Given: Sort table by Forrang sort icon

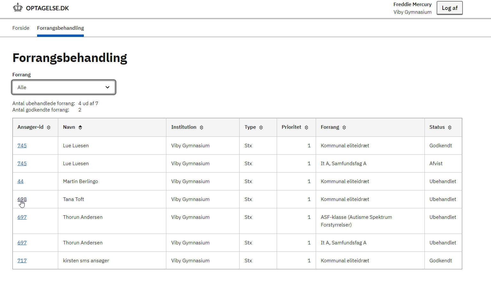Looking at the screenshot, I should coord(344,127).
